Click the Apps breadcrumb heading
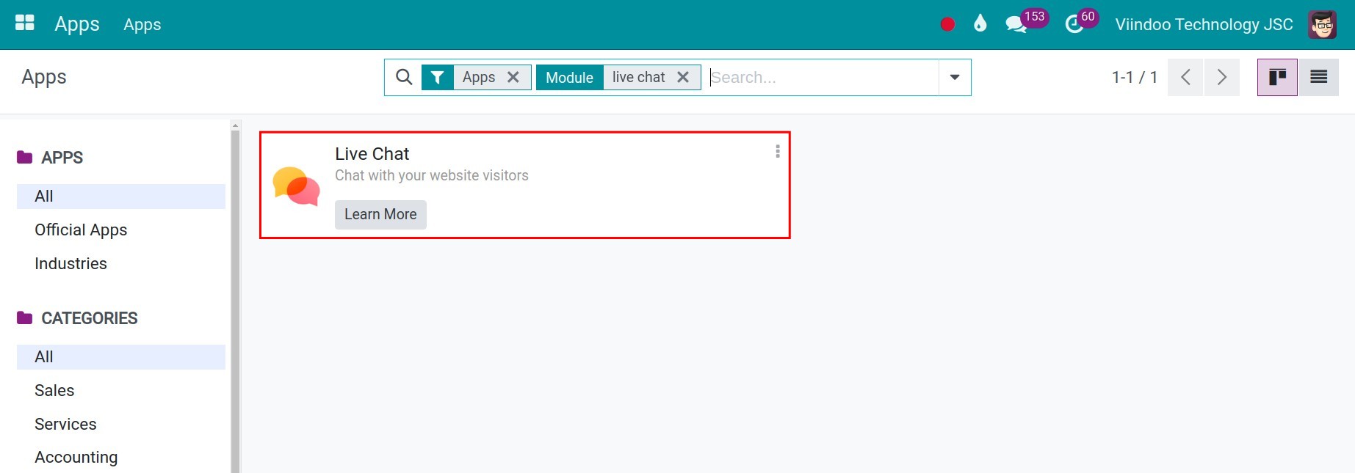Screen dimensions: 1355x473 pyautogui.click(x=44, y=77)
